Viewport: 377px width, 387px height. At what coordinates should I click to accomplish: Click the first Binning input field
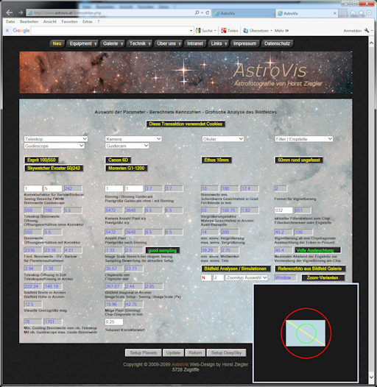(x=114, y=188)
